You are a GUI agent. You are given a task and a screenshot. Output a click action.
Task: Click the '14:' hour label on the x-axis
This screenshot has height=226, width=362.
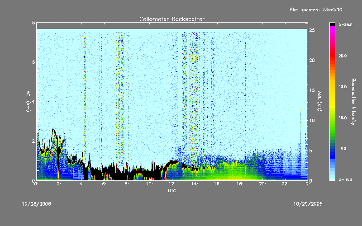pos(195,184)
